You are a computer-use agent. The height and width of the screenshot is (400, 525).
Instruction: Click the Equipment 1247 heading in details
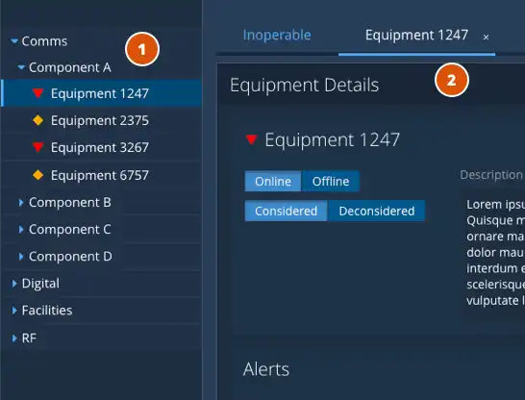(332, 139)
